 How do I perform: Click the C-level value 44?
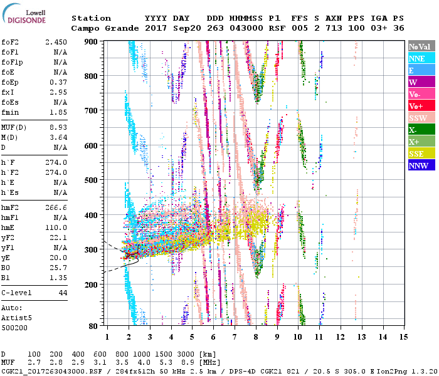click(63, 293)
